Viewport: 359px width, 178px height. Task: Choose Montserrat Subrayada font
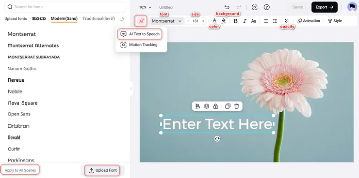point(34,57)
